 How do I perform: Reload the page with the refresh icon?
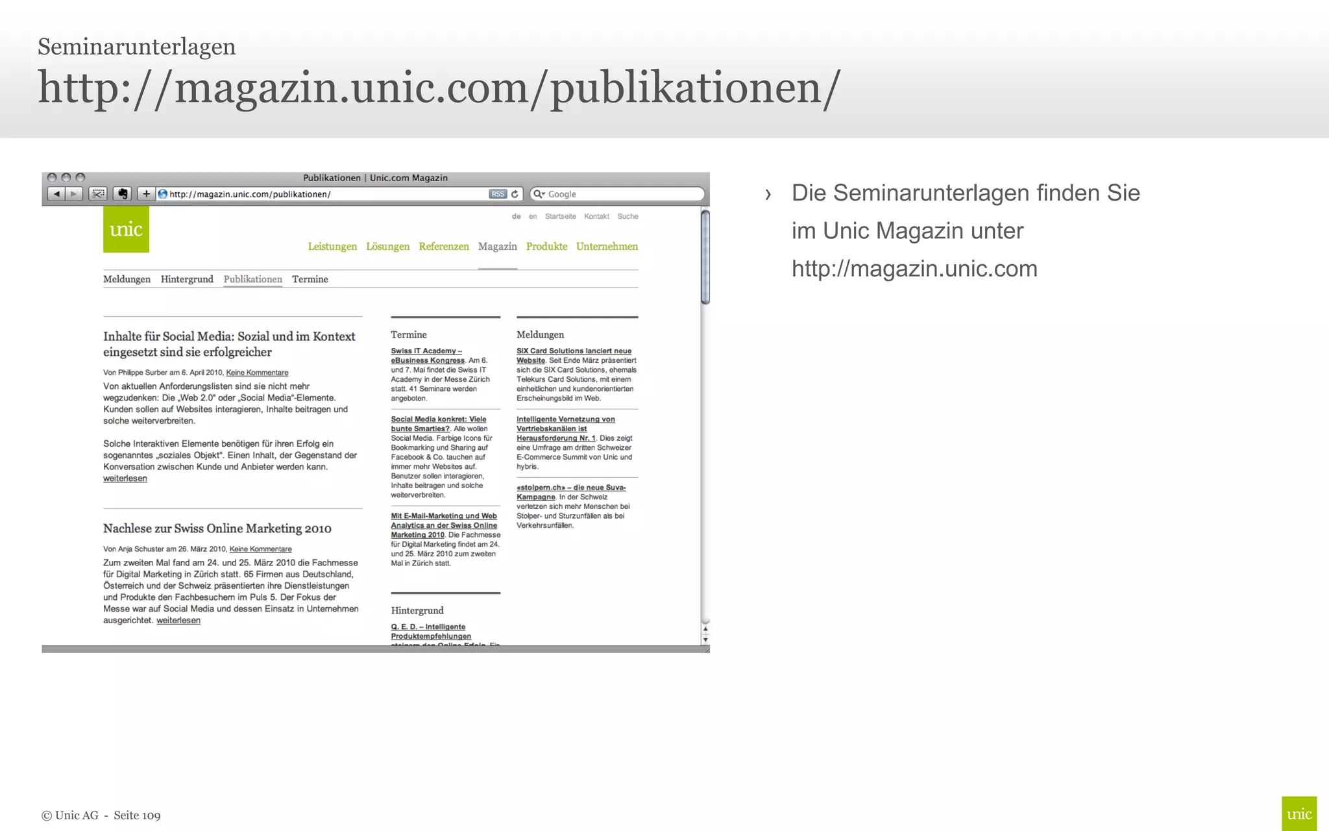tap(515, 194)
